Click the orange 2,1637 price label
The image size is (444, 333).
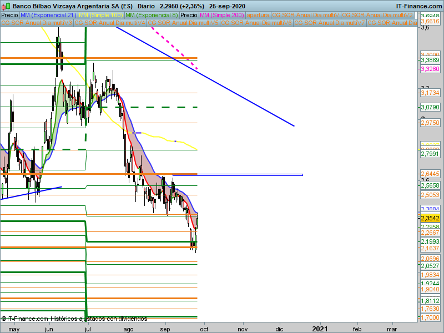(430, 248)
